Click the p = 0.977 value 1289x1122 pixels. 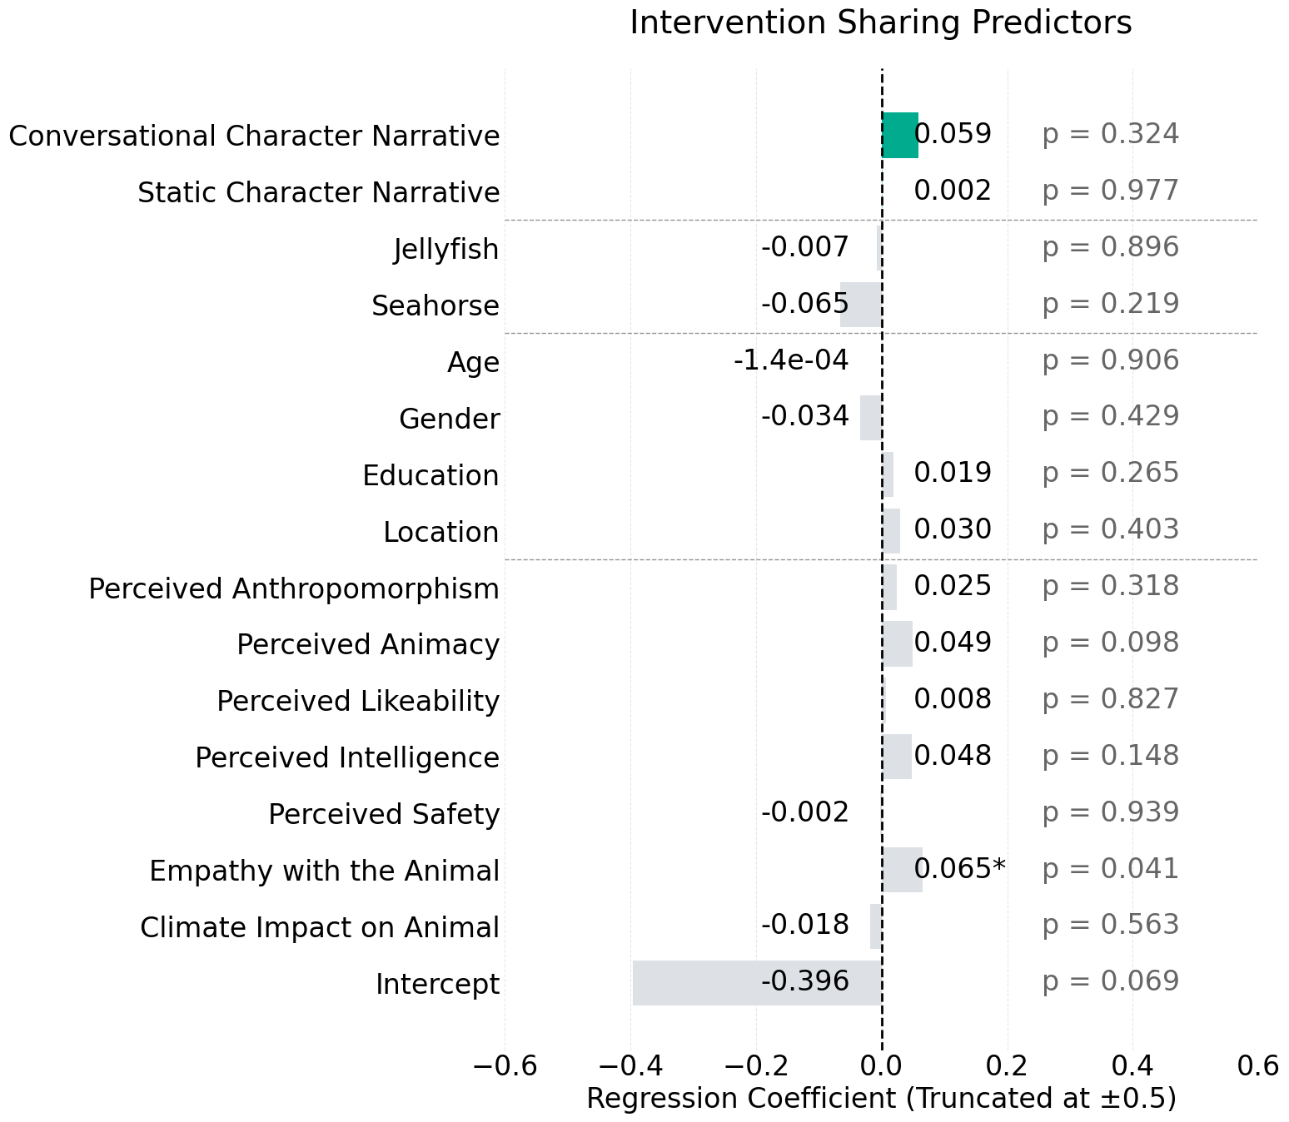[x=1110, y=191]
